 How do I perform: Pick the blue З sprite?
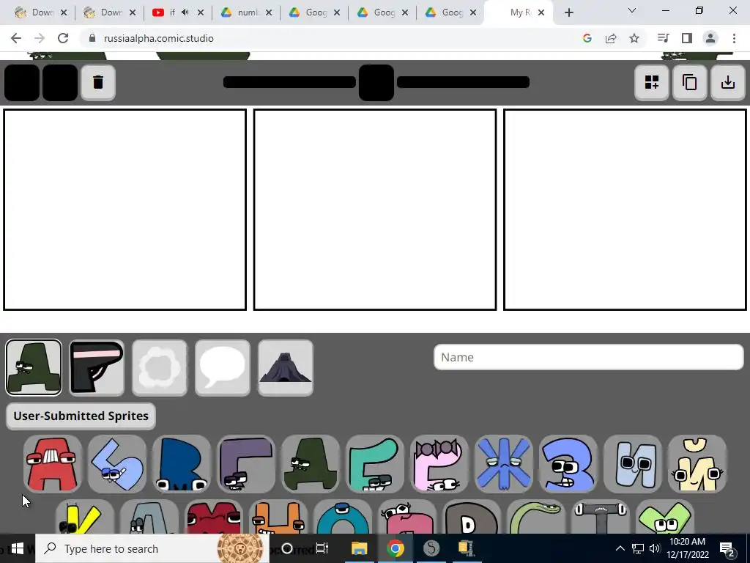click(568, 463)
